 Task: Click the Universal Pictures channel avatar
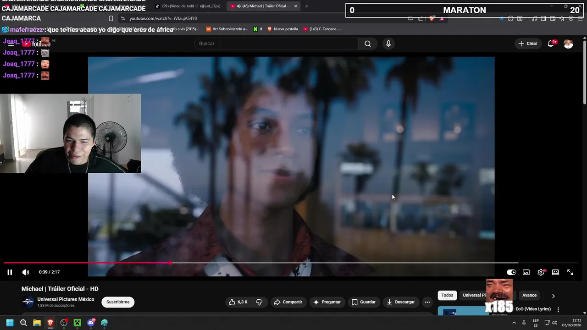28,302
